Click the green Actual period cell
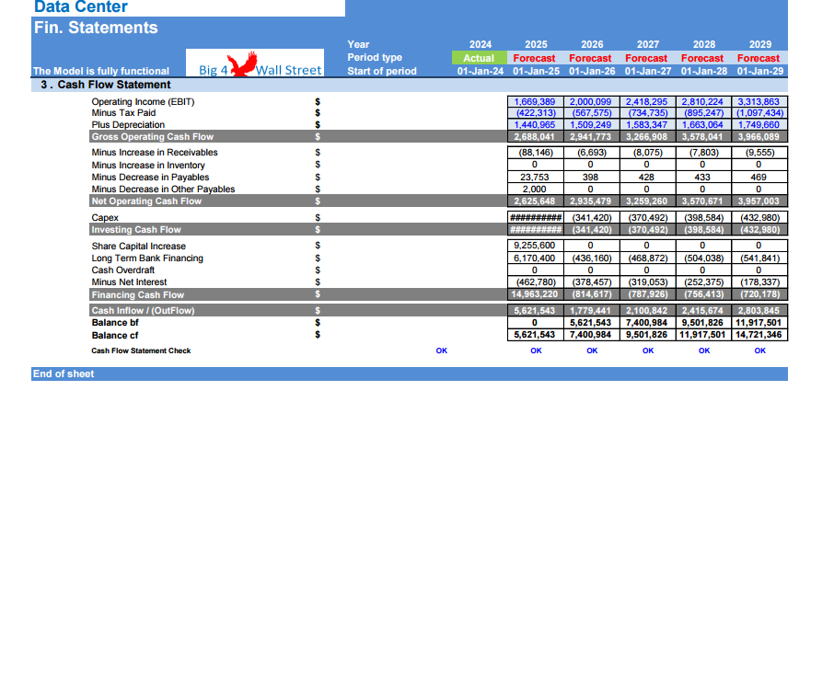 [479, 57]
